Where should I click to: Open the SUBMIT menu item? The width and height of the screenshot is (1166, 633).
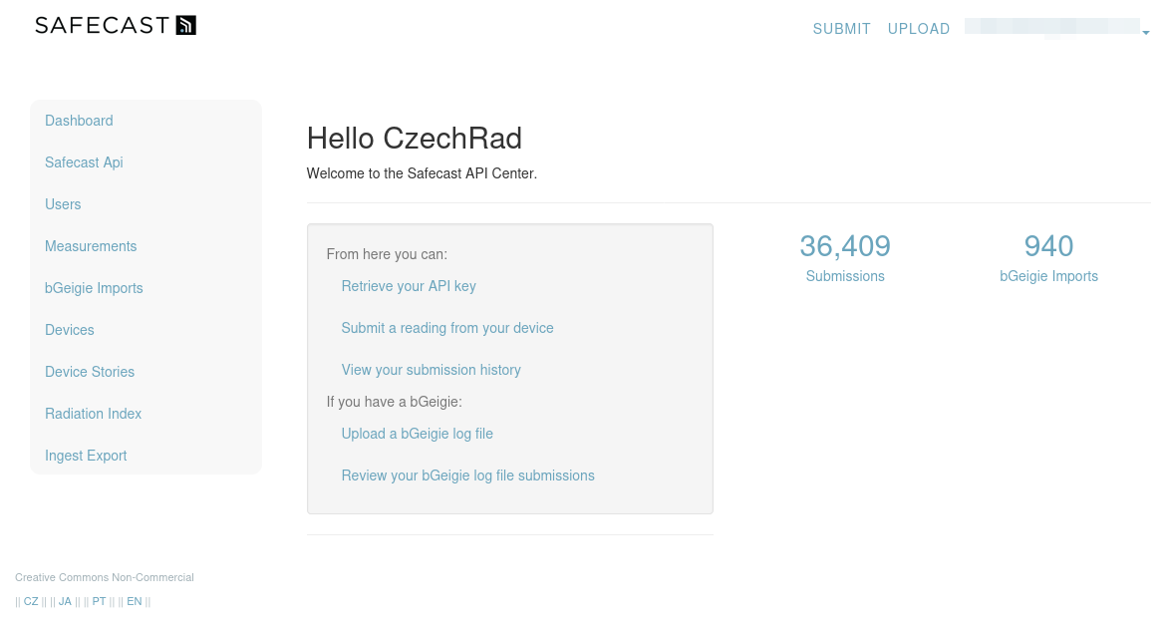pos(841,29)
